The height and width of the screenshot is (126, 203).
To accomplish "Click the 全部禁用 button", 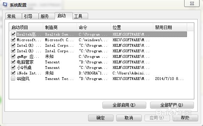I will [172, 105].
